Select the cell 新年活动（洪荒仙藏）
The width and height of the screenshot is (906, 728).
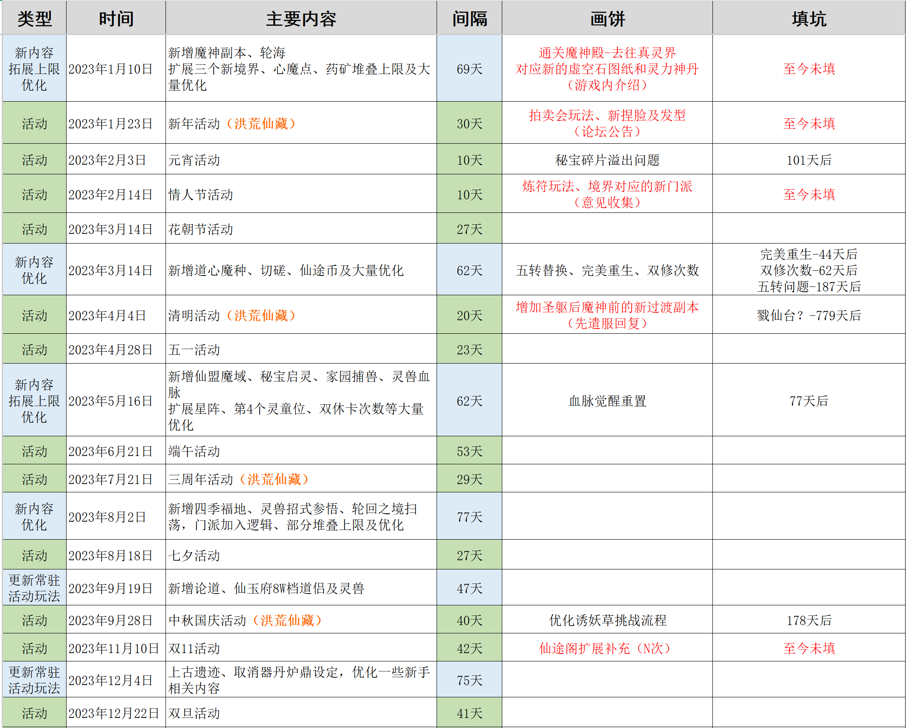tap(301, 123)
